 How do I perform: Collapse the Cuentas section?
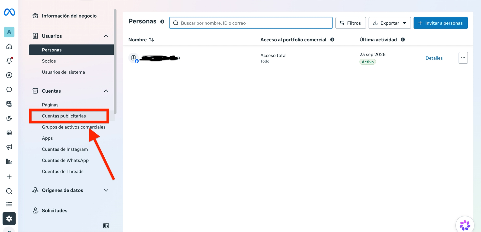pos(106,91)
